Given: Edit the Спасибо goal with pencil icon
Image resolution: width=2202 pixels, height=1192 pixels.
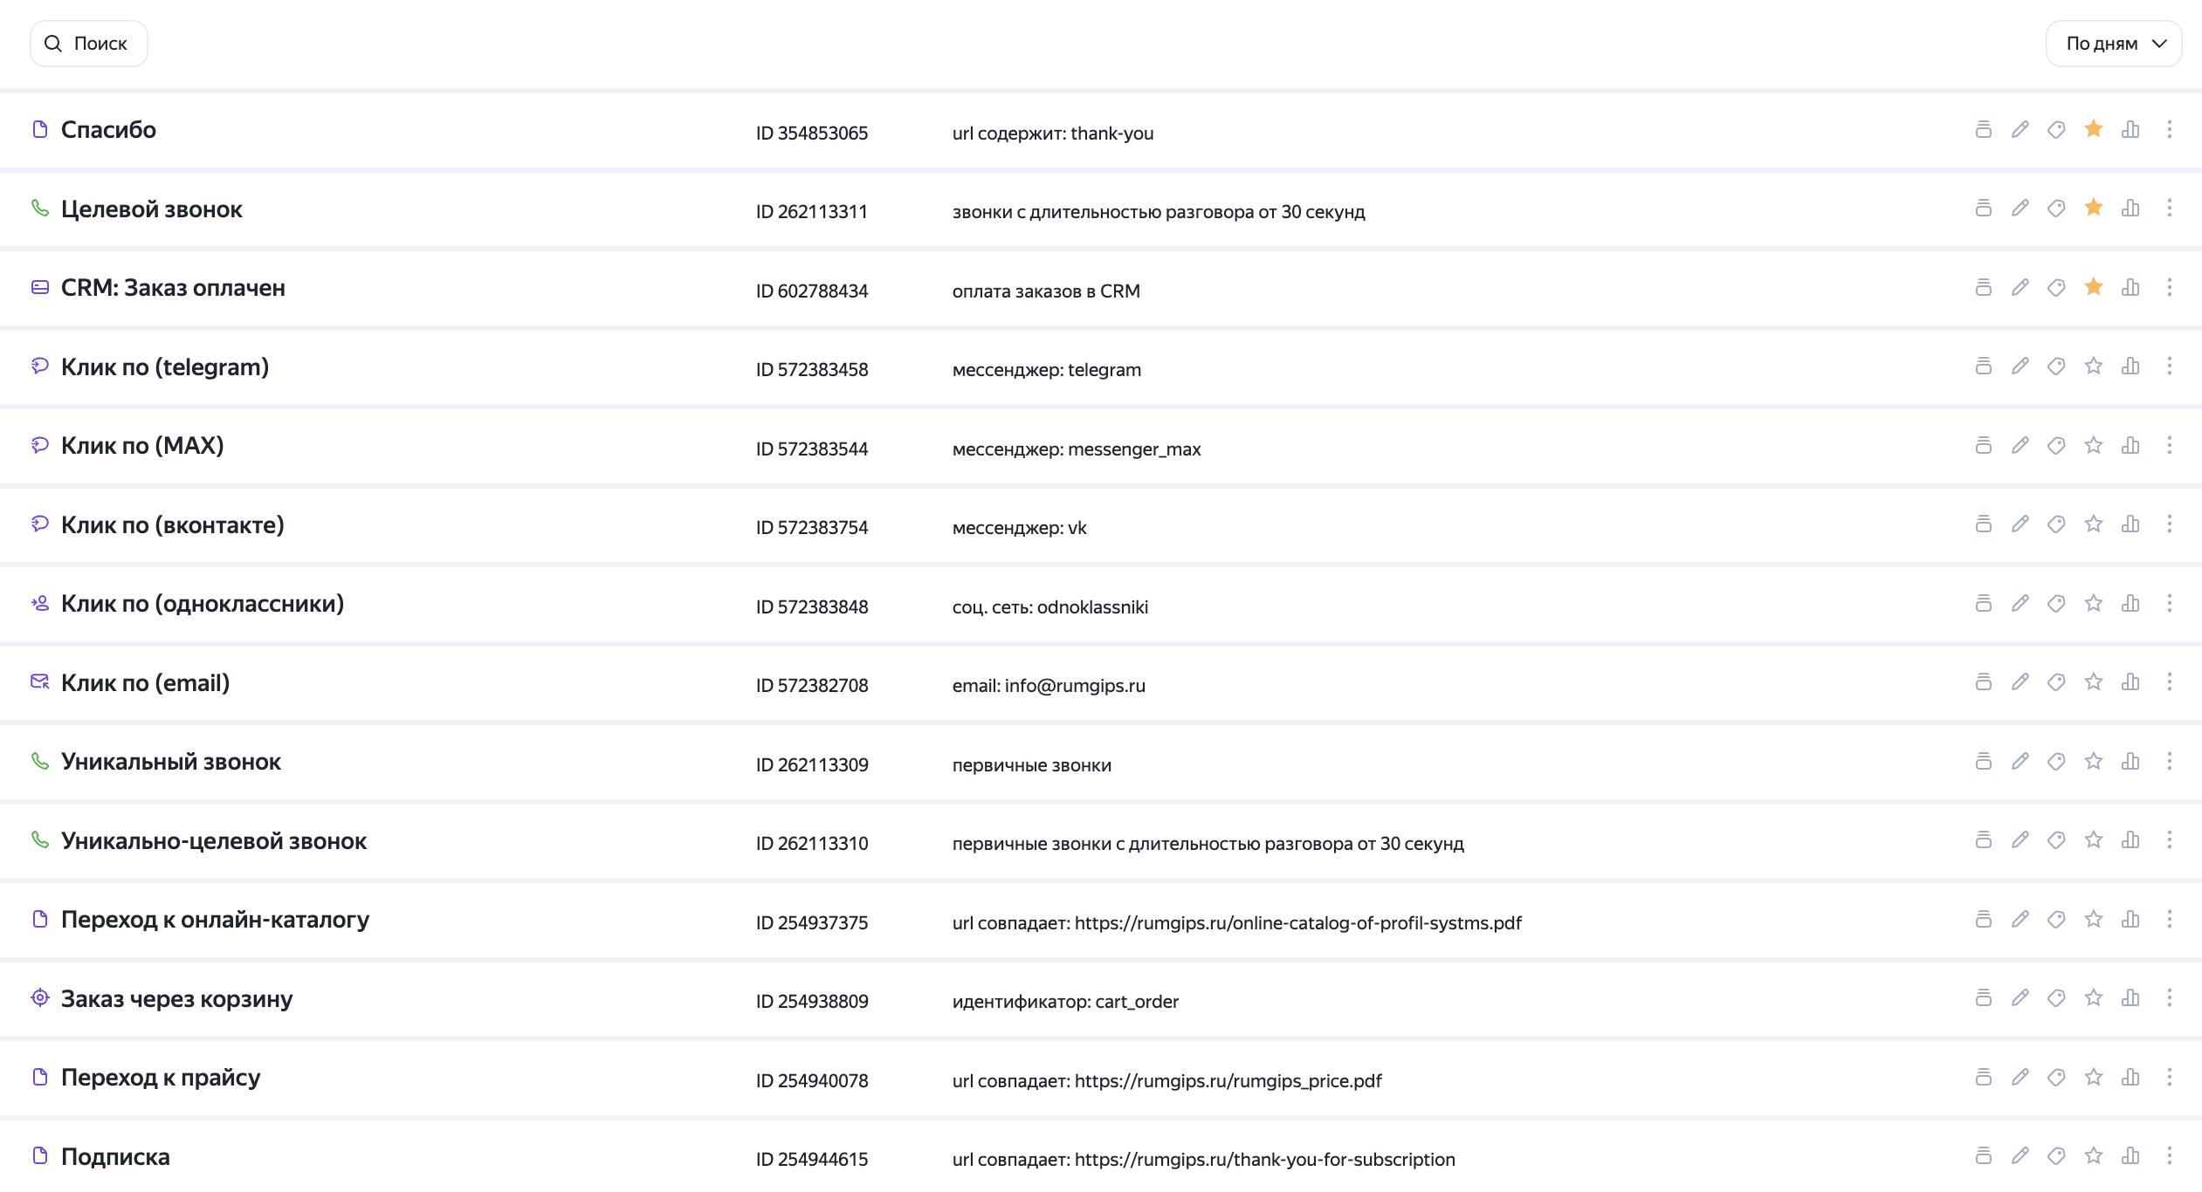Looking at the screenshot, I should [x=2020, y=129].
